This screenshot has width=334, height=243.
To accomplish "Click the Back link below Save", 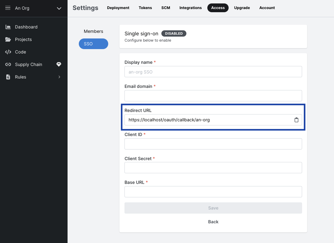I will point(213,222).
